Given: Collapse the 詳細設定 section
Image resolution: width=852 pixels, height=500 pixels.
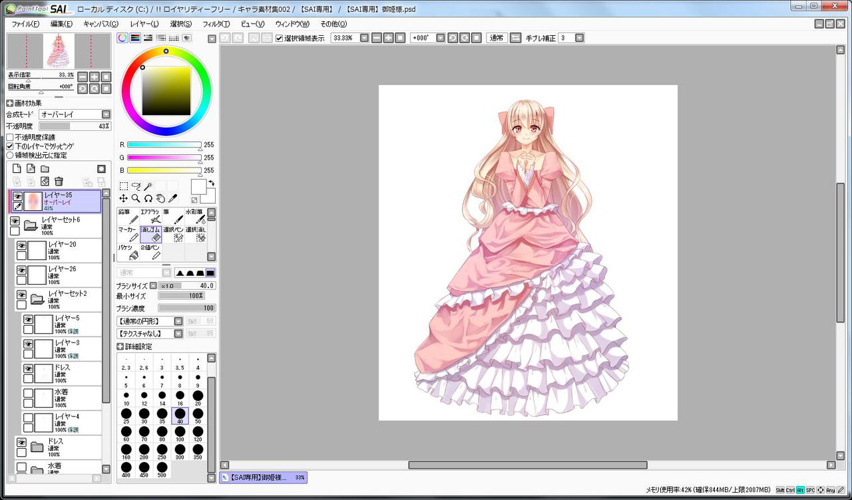Looking at the screenshot, I should click(120, 346).
